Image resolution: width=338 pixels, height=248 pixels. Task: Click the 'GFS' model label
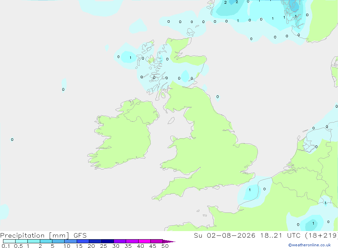80,235
